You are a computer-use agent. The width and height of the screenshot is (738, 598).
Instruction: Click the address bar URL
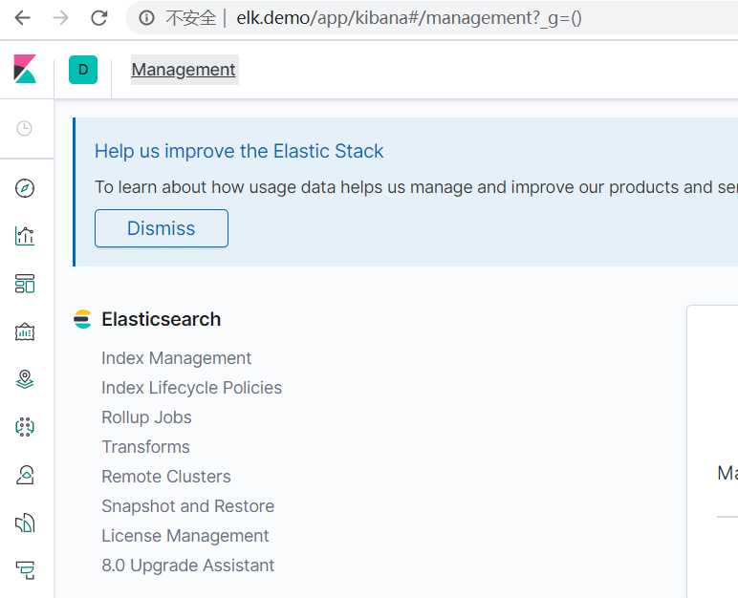(x=408, y=18)
